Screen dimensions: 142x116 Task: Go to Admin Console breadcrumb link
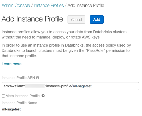click(x=16, y=5)
